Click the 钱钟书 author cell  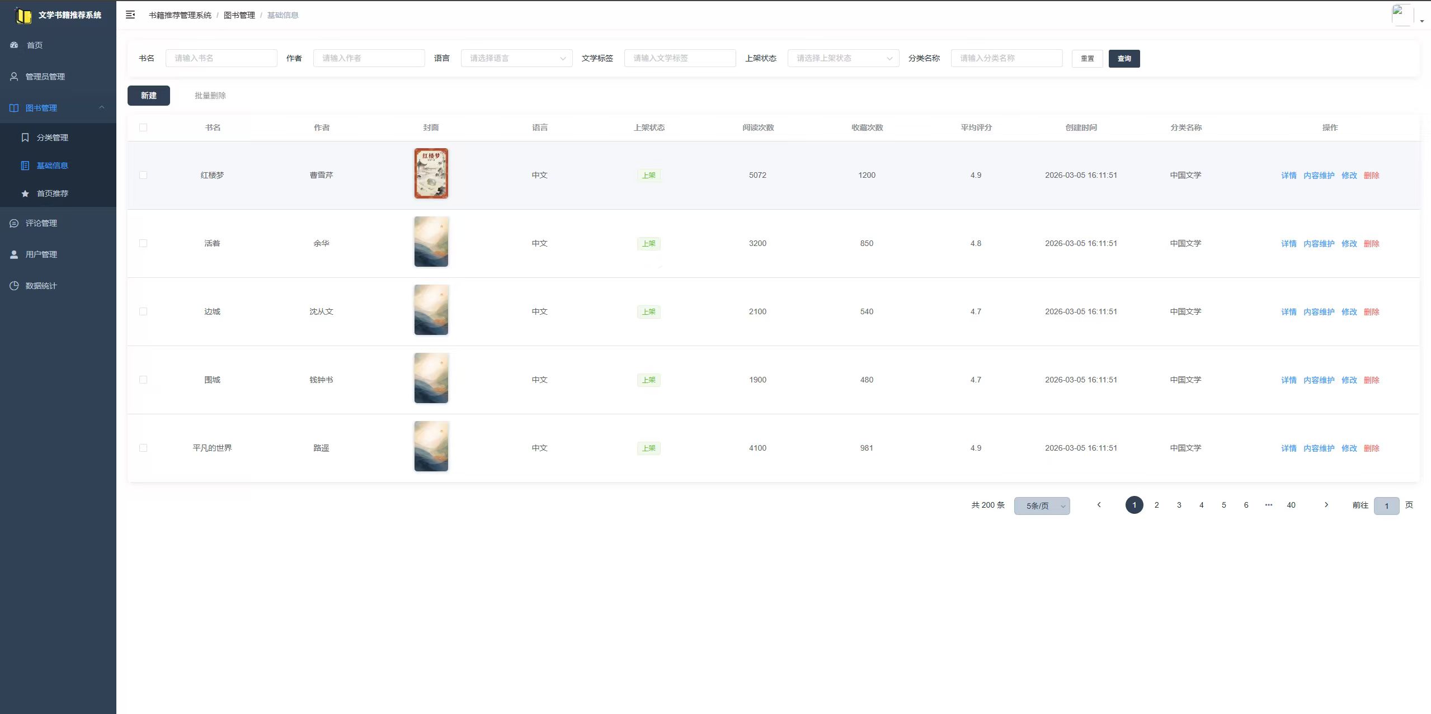[321, 380]
